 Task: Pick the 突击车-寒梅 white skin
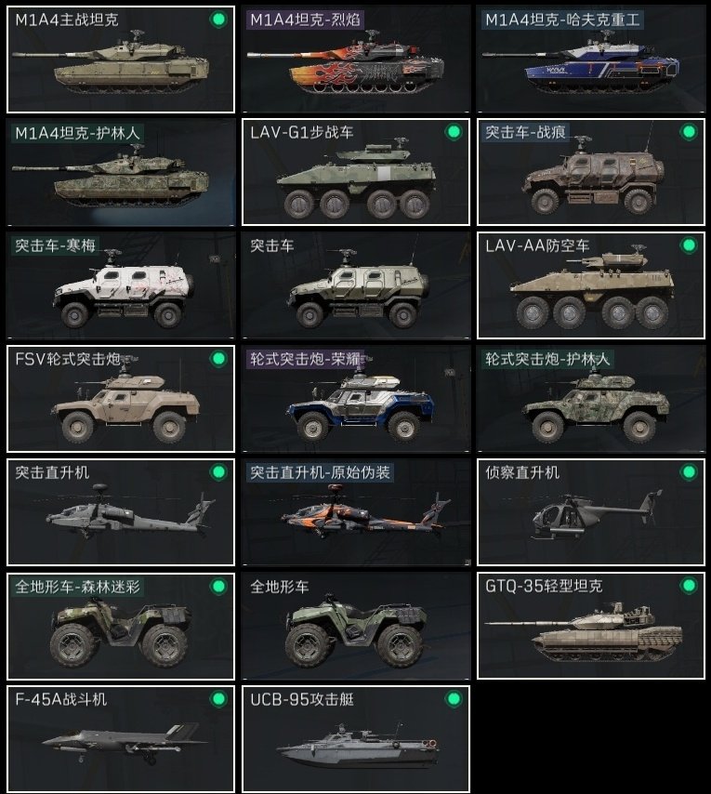pyautogui.click(x=121, y=285)
